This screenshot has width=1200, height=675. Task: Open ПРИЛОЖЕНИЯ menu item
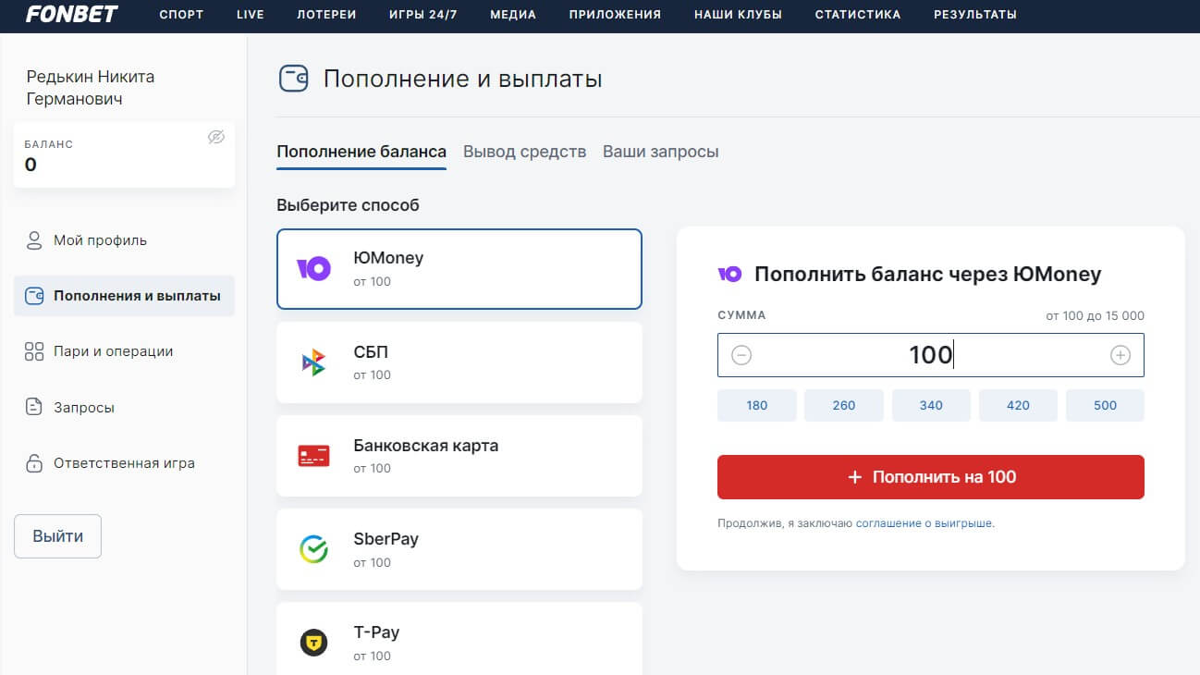(x=615, y=15)
